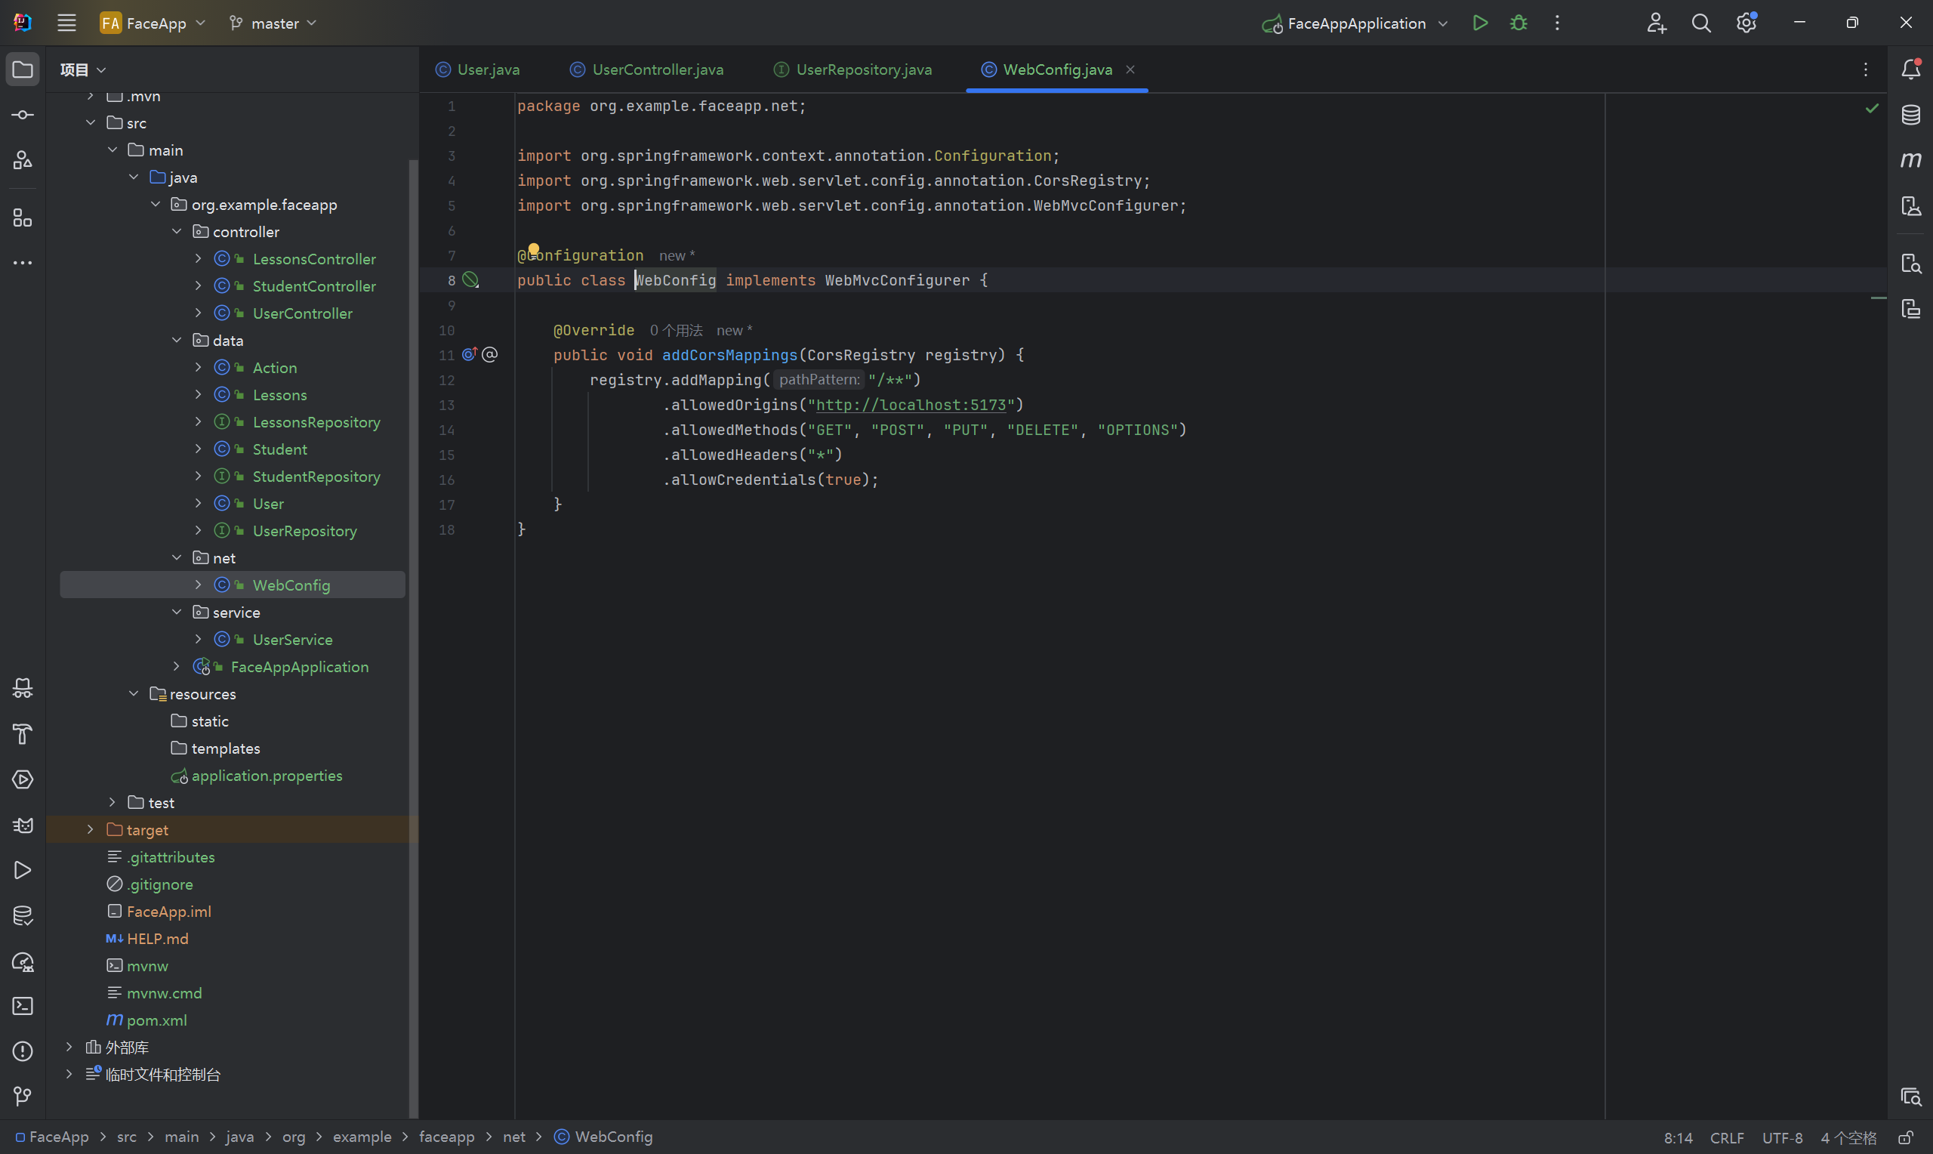
Task: Click the http://localhost:5173 link in the code
Action: coord(910,405)
